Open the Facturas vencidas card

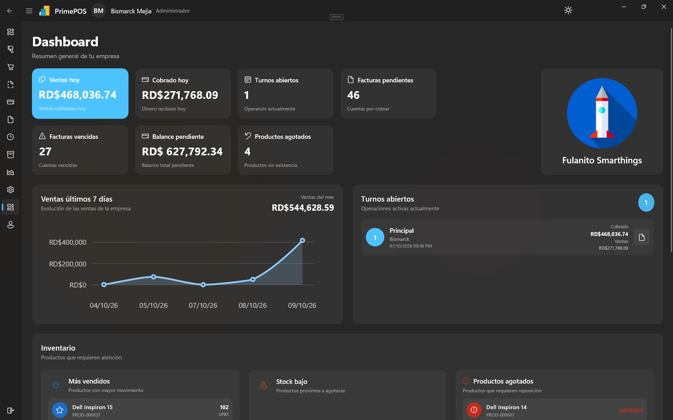(x=80, y=150)
